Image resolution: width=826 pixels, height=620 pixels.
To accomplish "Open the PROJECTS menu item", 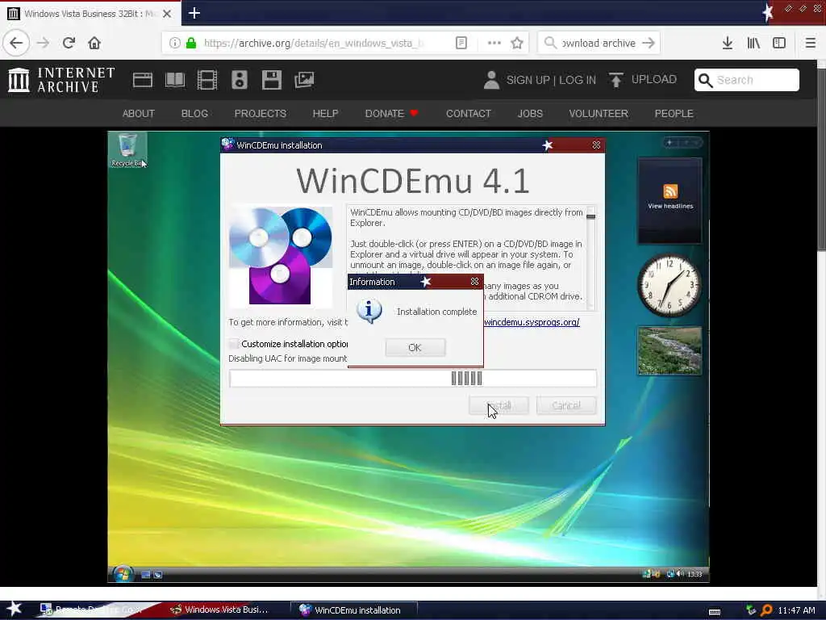I will (261, 113).
